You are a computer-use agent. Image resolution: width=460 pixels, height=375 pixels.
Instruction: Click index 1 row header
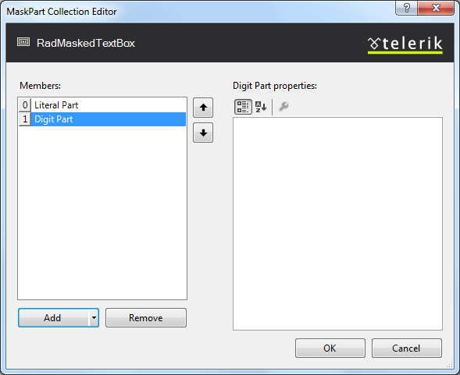coord(25,119)
